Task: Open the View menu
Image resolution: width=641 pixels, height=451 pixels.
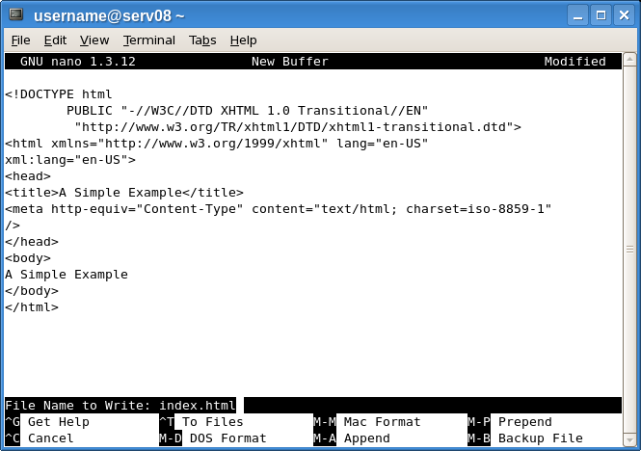Action: [94, 40]
